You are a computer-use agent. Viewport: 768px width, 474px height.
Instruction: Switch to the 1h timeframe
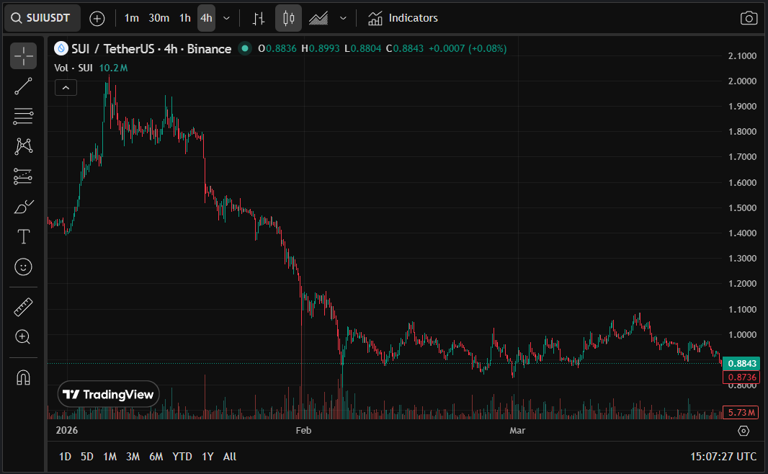click(x=184, y=18)
